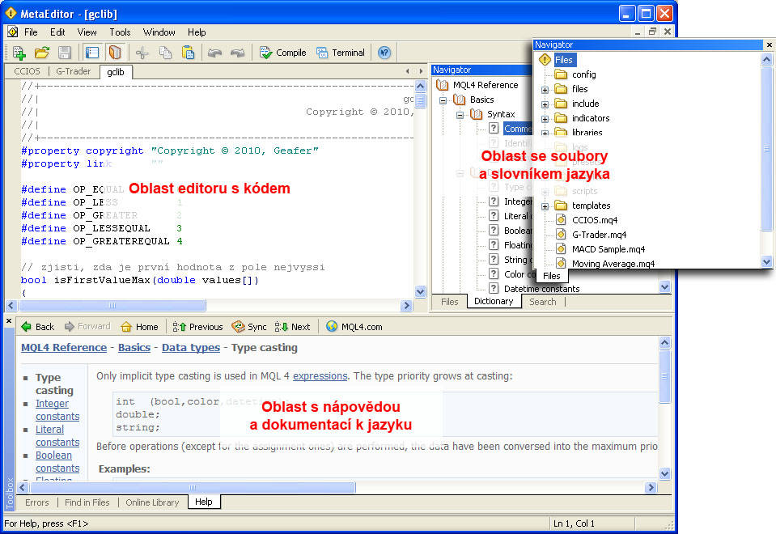Click the Sync icon in help toolbar
The height and width of the screenshot is (534, 776).
pos(248,327)
